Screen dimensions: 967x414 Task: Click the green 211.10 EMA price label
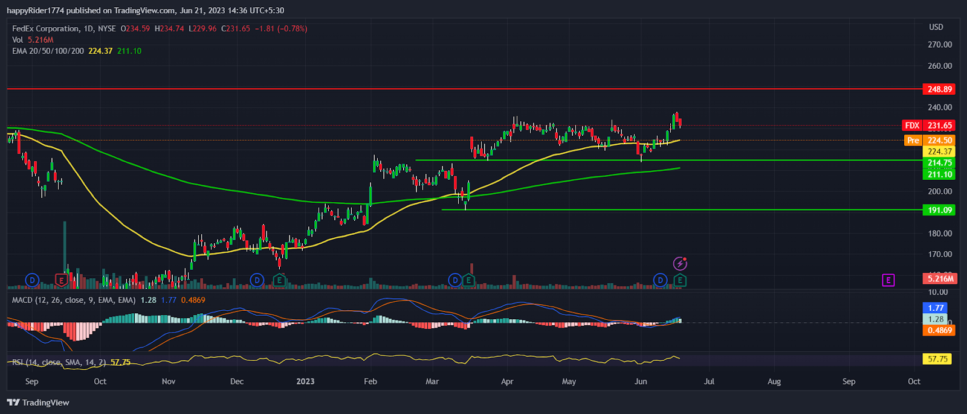pyautogui.click(x=939, y=174)
